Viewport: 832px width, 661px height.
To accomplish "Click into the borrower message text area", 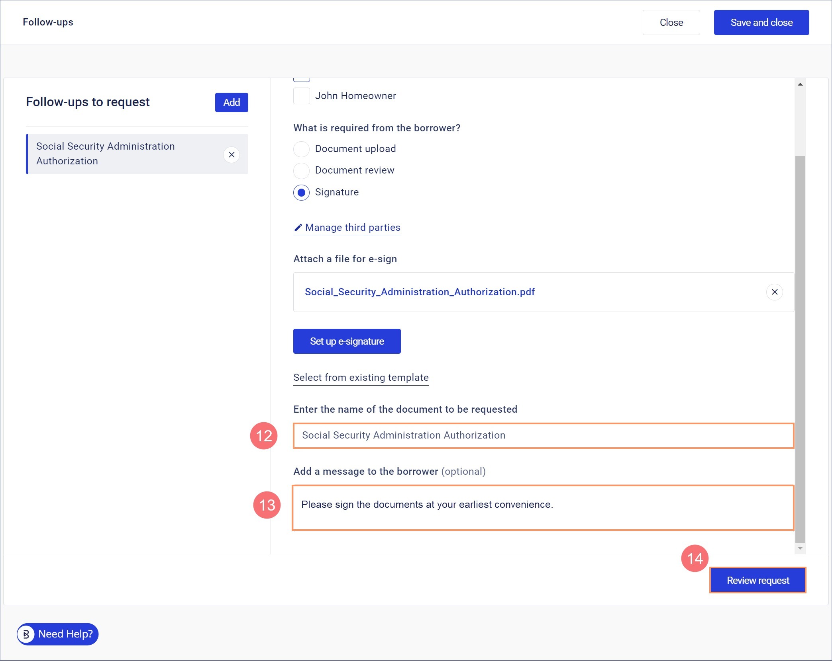I will (543, 508).
